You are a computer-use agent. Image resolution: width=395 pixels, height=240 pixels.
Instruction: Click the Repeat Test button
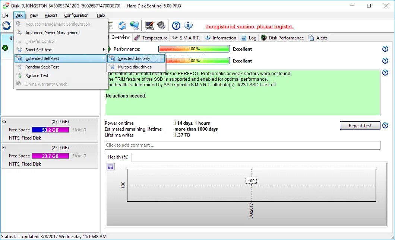pyautogui.click(x=360, y=125)
